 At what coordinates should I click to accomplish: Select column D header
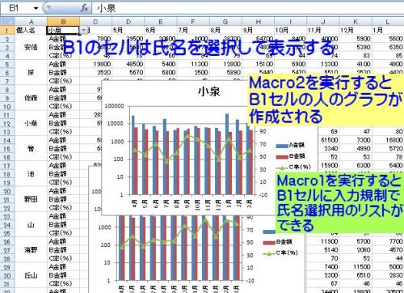[x=128, y=22]
